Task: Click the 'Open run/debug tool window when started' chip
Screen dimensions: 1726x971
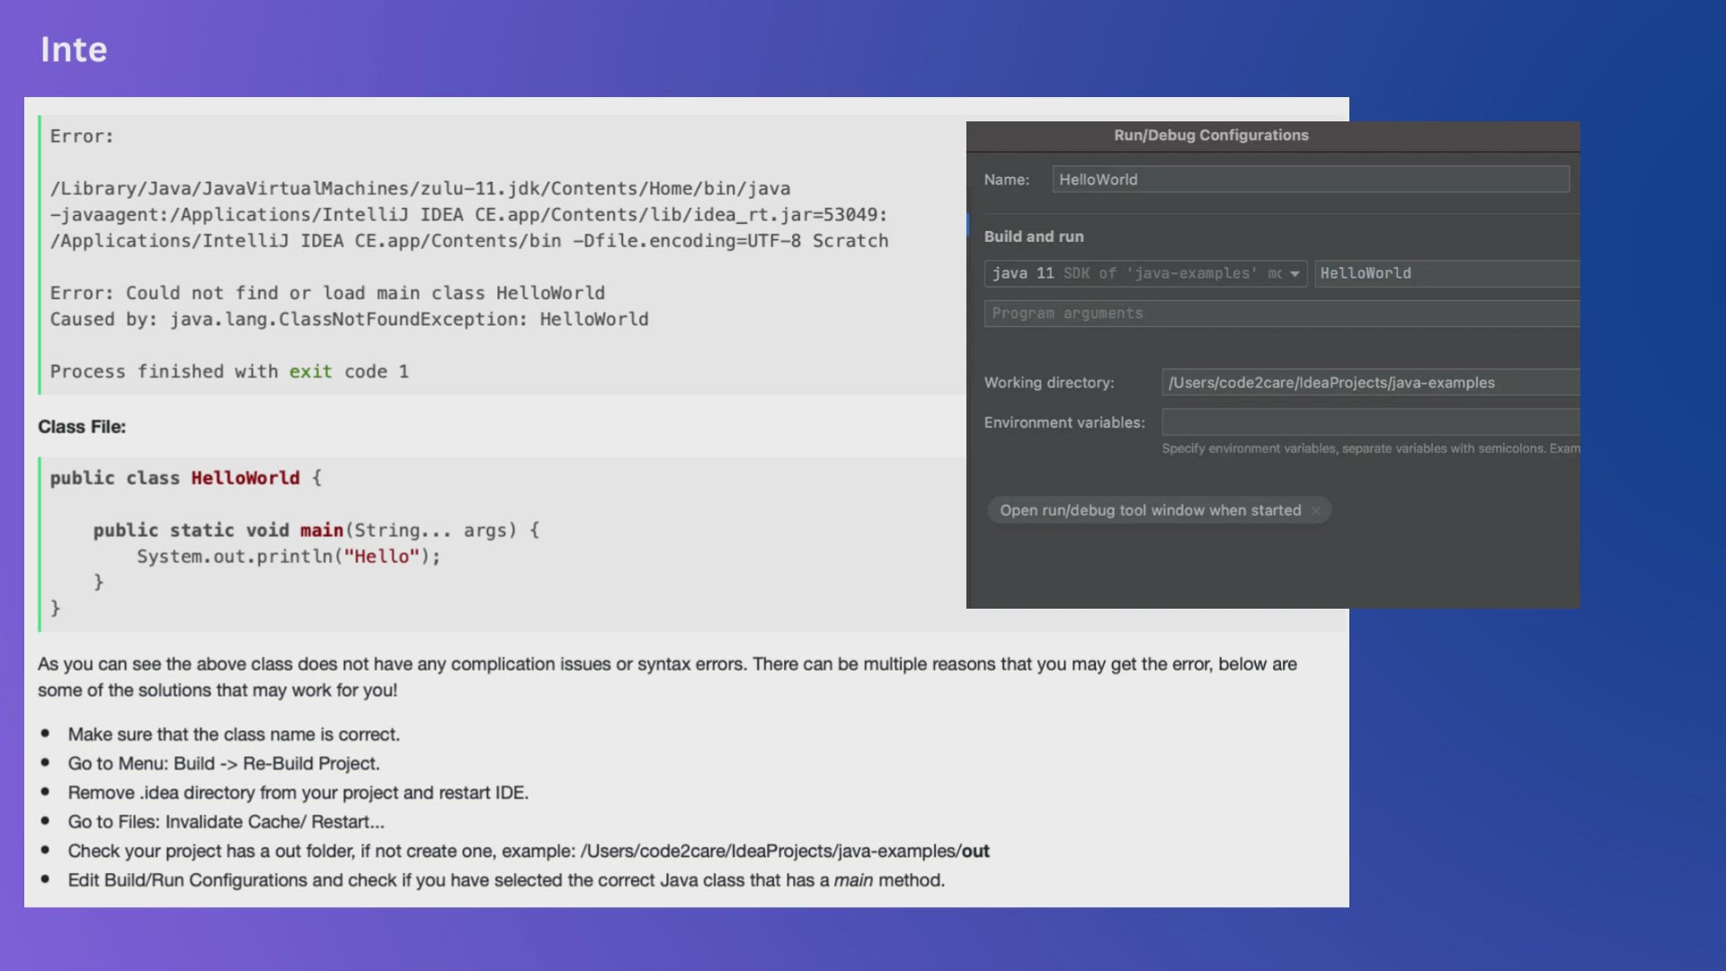Action: click(x=1150, y=511)
